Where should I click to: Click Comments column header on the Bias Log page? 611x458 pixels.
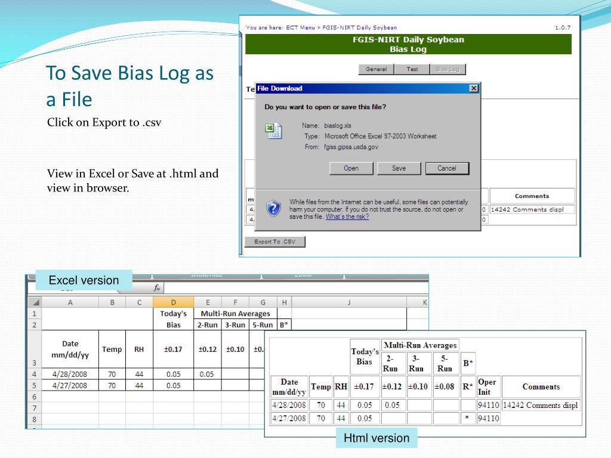tap(532, 196)
